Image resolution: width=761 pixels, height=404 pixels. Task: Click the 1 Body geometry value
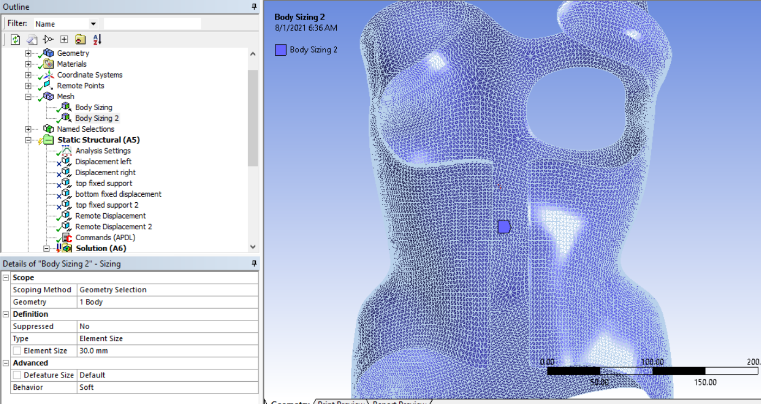tap(168, 302)
